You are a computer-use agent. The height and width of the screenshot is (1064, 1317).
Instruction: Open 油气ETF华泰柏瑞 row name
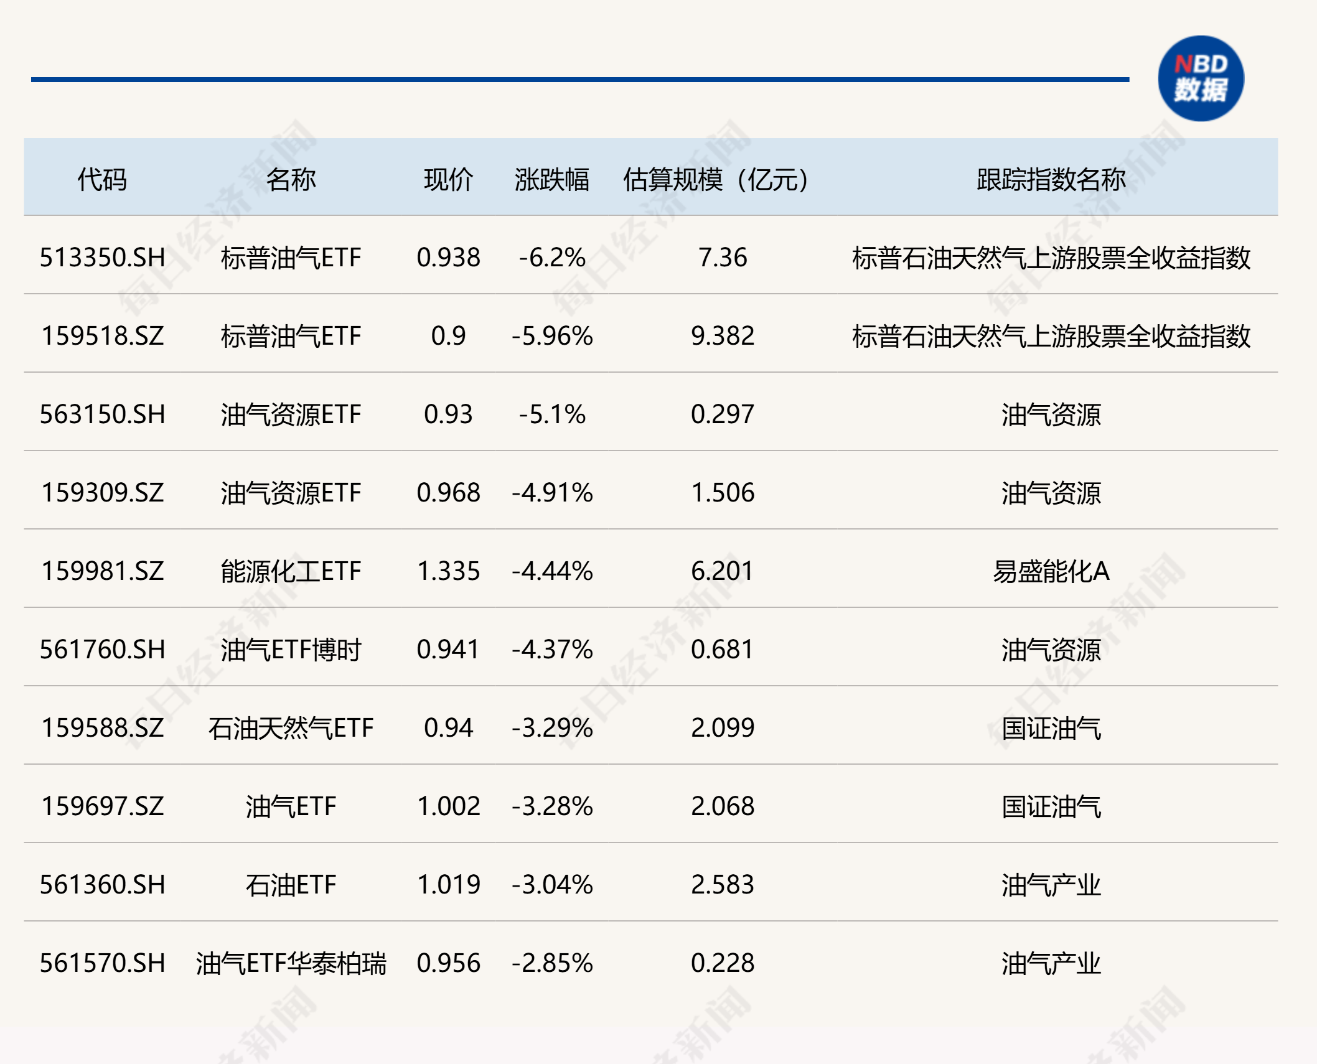coord(291,963)
